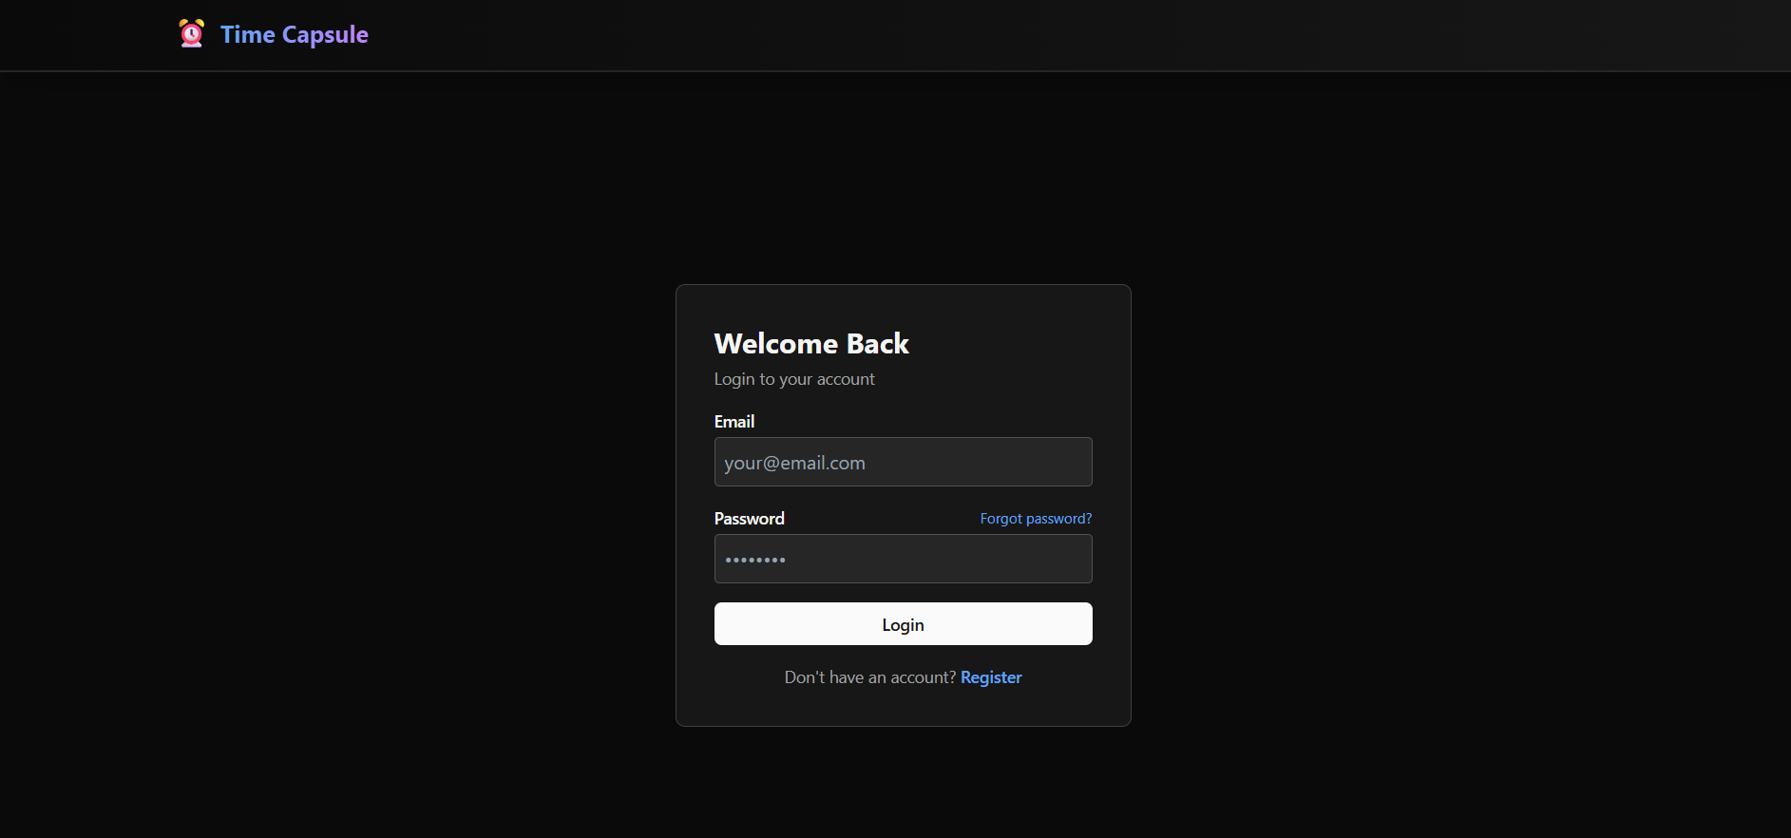Open the Forgot password? link

[x=1036, y=519]
